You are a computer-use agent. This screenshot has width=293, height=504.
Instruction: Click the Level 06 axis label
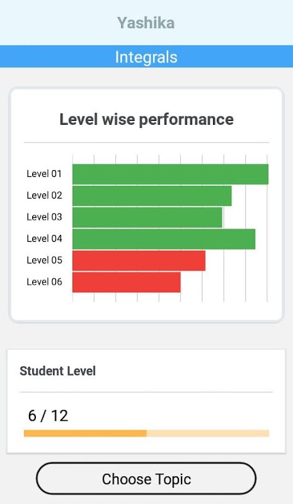pos(44,282)
